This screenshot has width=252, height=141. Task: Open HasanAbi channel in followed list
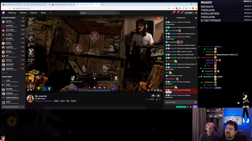tap(13, 39)
